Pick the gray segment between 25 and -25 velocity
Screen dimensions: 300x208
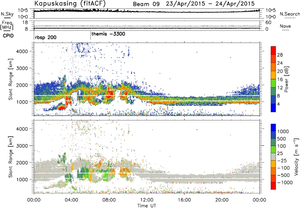point(273,157)
